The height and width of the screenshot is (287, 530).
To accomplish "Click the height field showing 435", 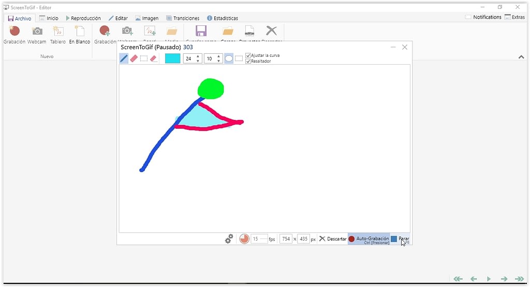I will click(x=303, y=239).
